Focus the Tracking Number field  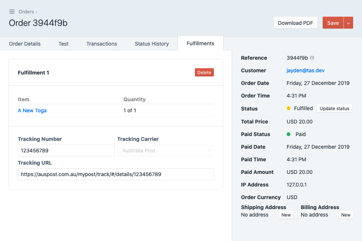point(66,151)
